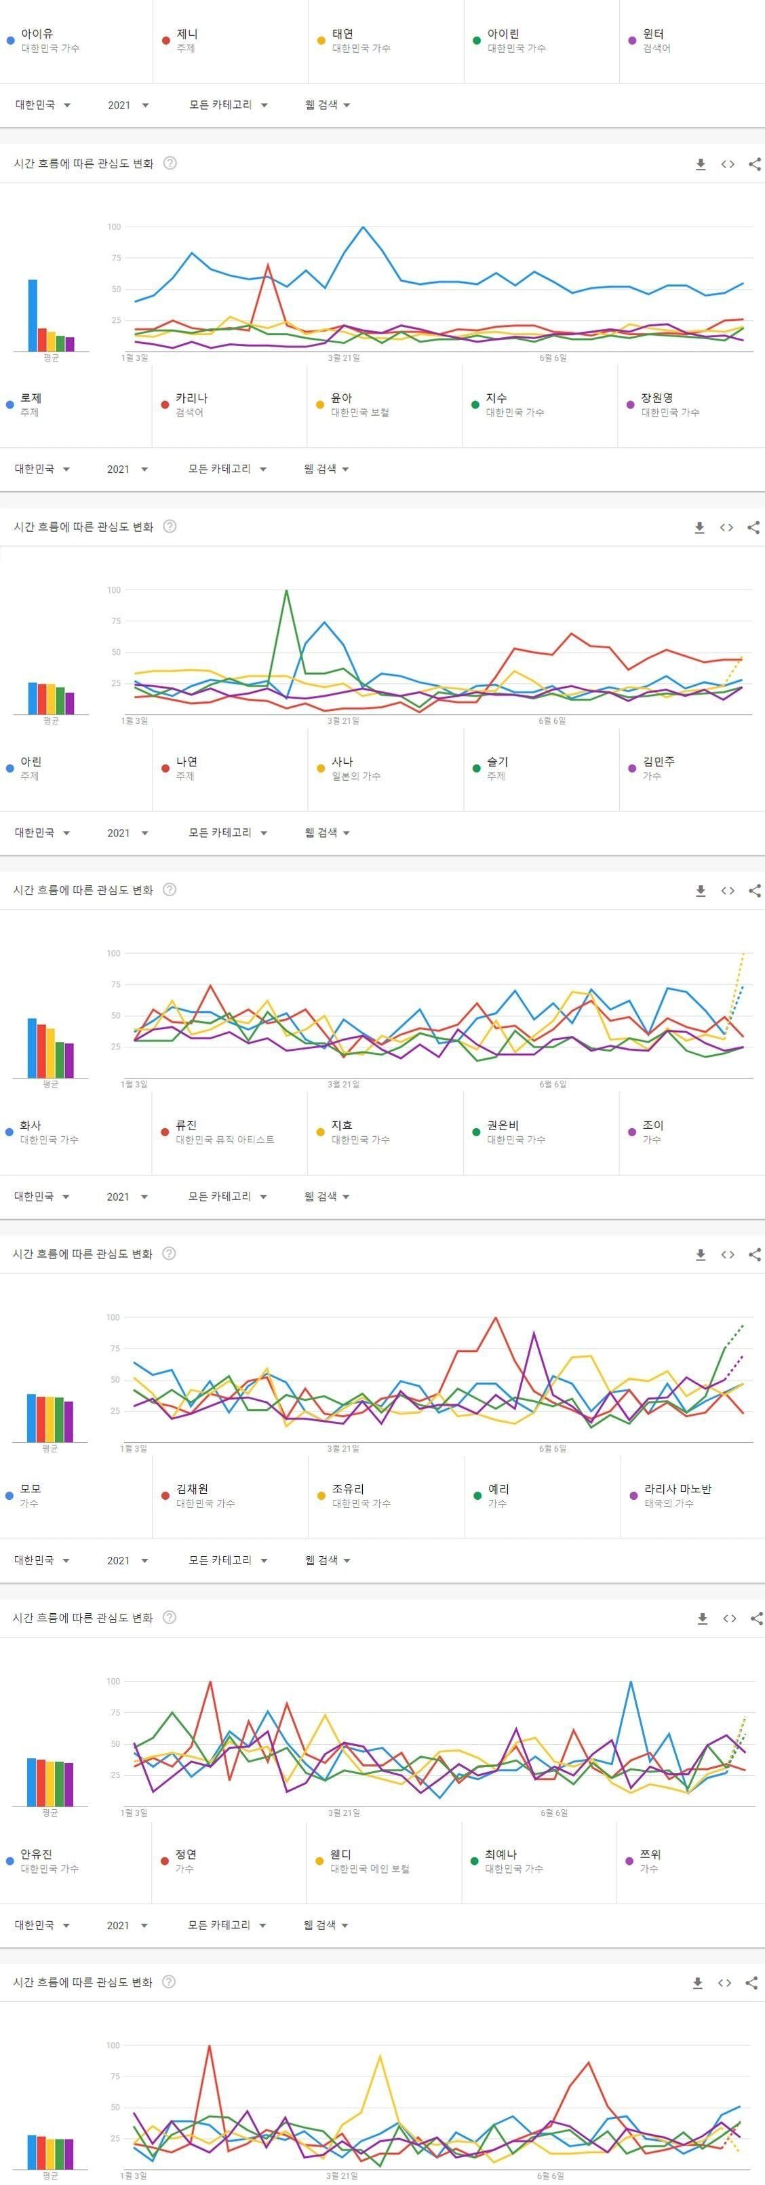Viewport: 765px width, 2185px height.
Task: Click the 3월 21일 axis label in 로제 chart
Action: pos(343,721)
